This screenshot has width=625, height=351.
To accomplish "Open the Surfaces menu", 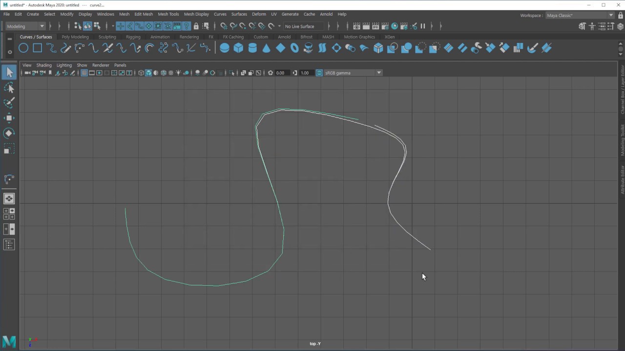I will point(239,14).
